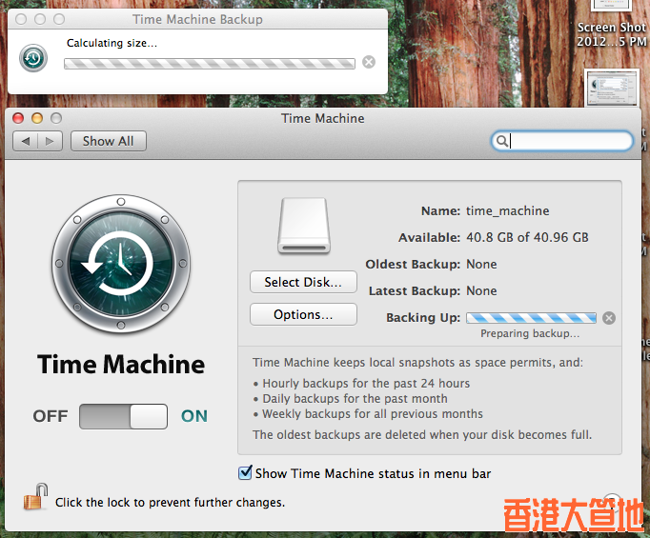This screenshot has width=650, height=538.
Task: Open the Options dialog
Action: click(x=303, y=314)
